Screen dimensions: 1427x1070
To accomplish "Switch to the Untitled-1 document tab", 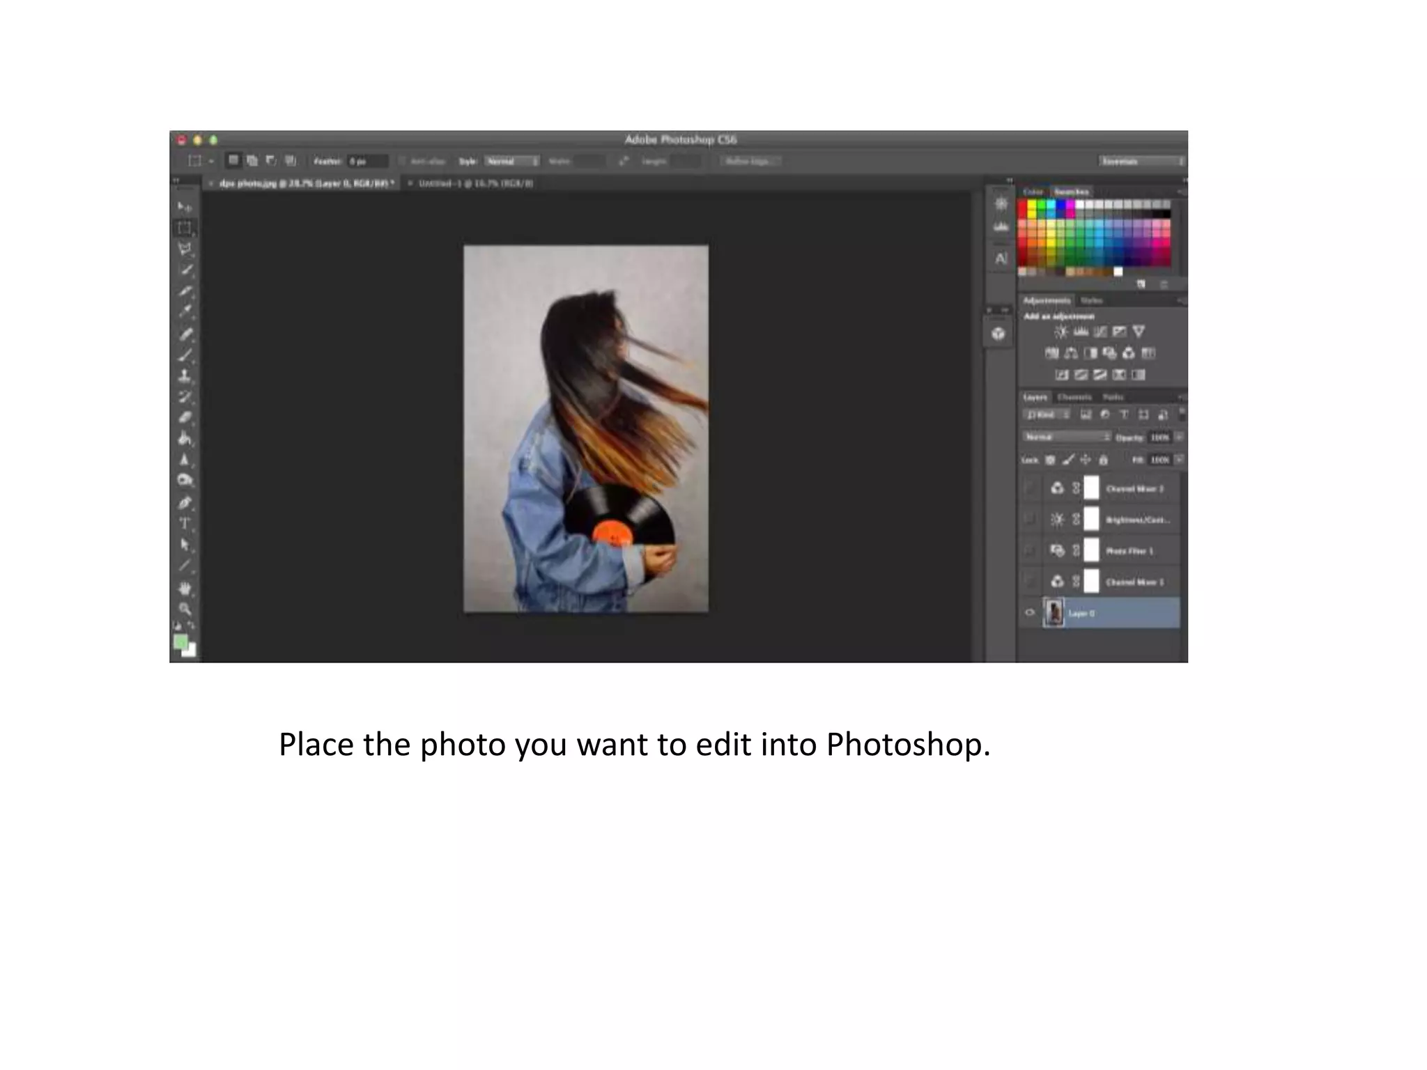I will coord(476,183).
